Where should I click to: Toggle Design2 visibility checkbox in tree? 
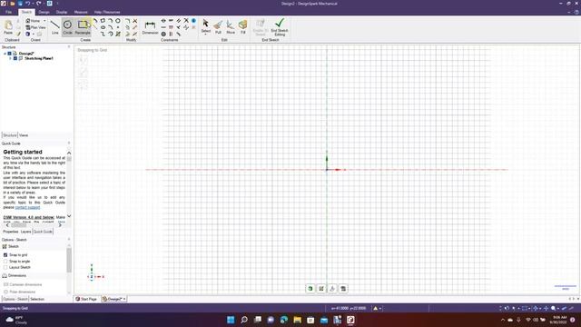[10, 54]
